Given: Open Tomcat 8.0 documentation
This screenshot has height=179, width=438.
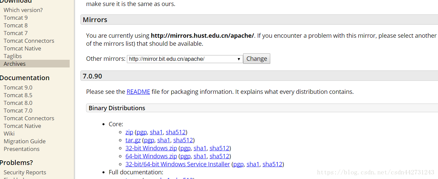Looking at the screenshot, I should (x=18, y=103).
